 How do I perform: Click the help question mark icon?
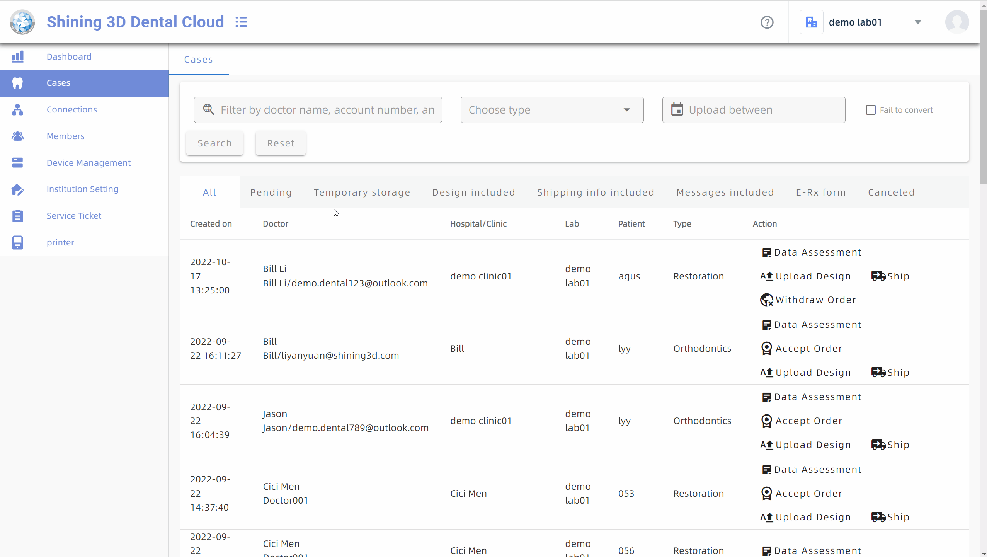(x=767, y=22)
